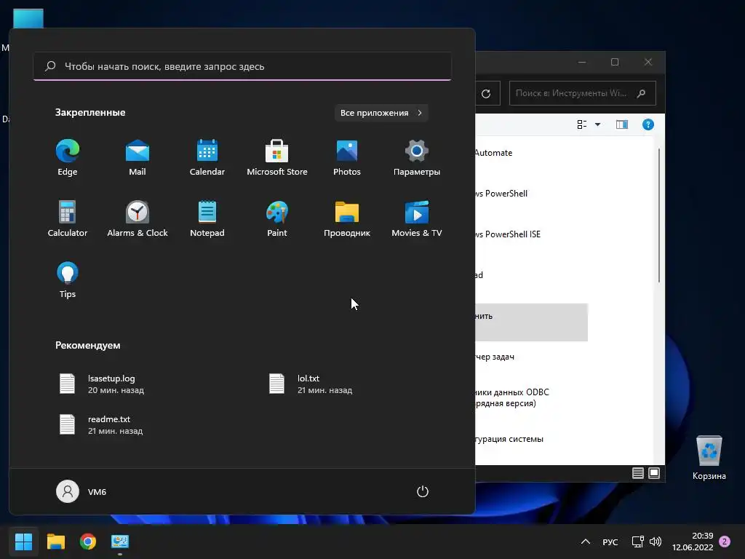The height and width of the screenshot is (559, 745).
Task: Click the power button in Start menu
Action: (423, 491)
